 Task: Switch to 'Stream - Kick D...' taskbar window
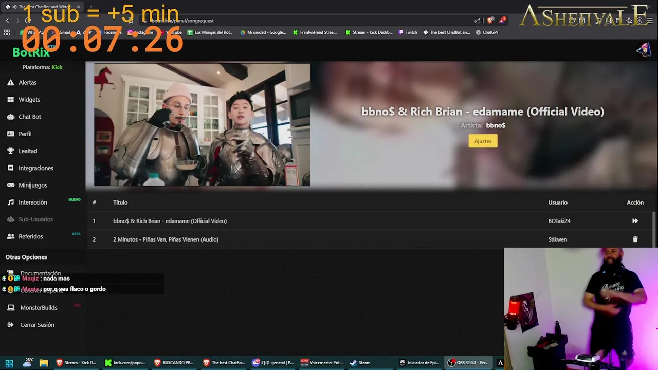point(76,363)
